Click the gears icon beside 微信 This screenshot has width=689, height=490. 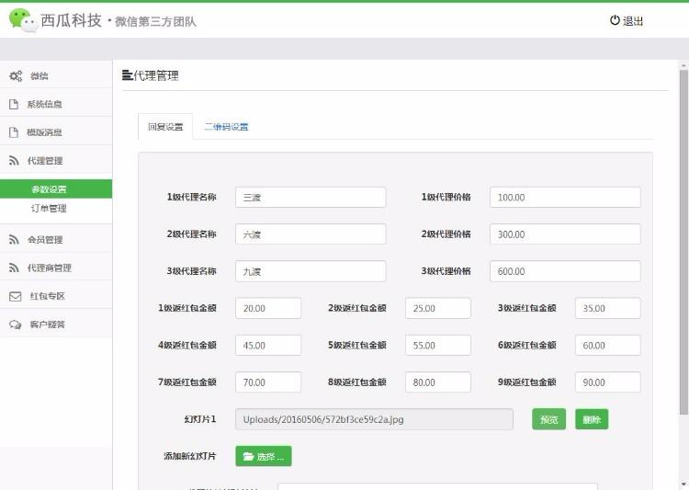pyautogui.click(x=16, y=75)
